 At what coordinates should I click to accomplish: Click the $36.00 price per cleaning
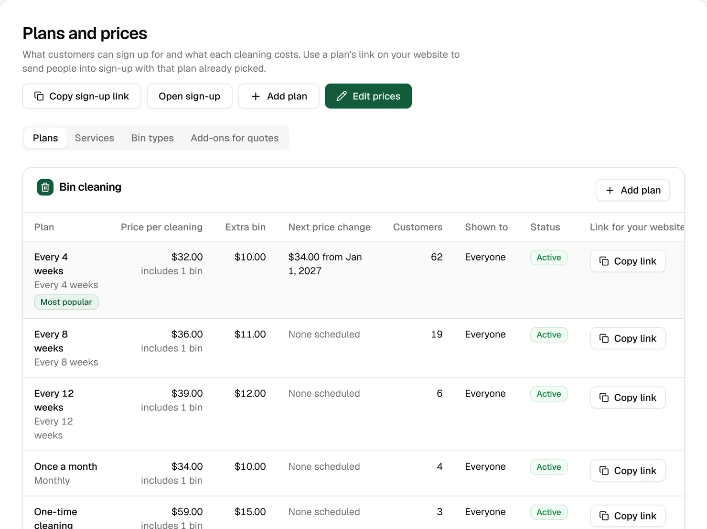187,335
